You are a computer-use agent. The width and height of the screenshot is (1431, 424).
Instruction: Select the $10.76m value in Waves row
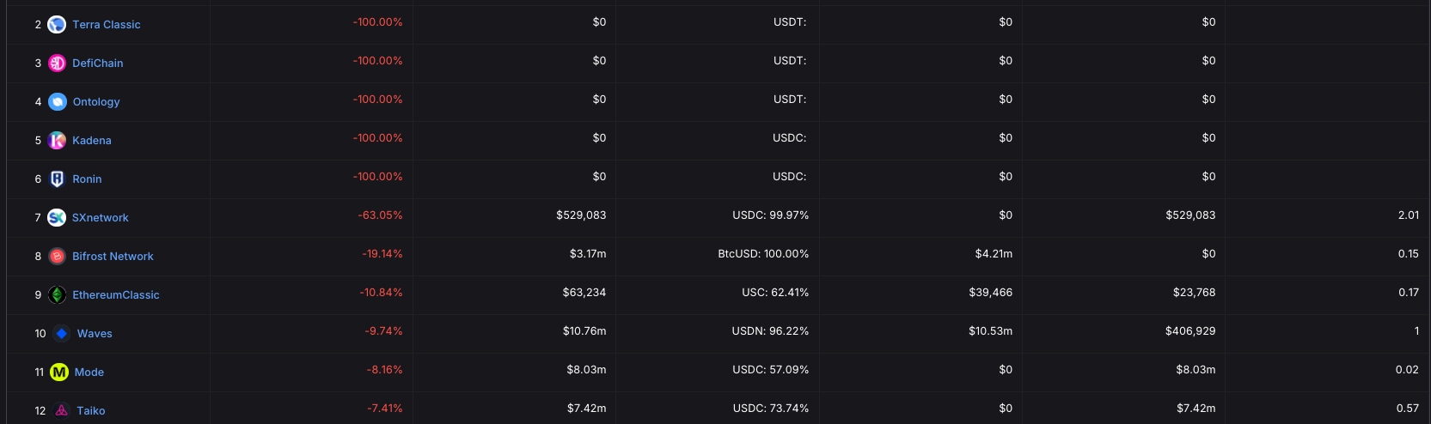click(584, 331)
